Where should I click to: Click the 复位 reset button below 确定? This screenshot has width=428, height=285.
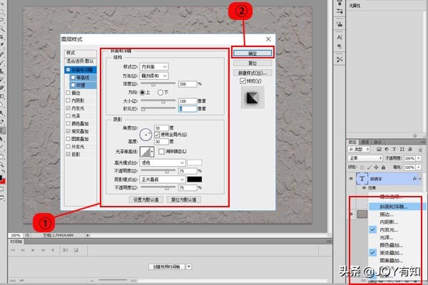point(253,63)
